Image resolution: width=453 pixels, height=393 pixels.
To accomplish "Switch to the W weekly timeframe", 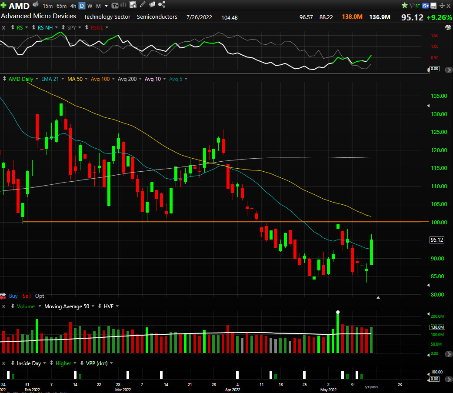I will (90, 6).
